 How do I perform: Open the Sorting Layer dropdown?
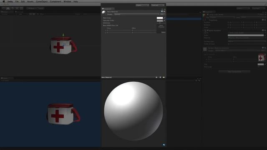click(247, 41)
